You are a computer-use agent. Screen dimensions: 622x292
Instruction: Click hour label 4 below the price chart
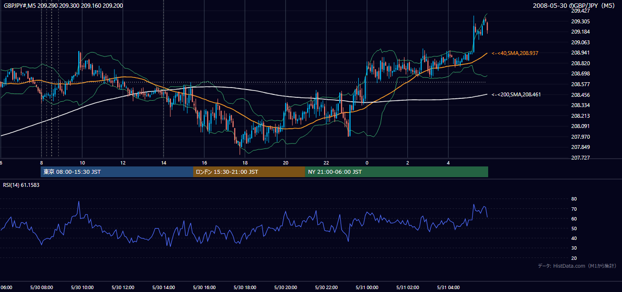[448, 163]
